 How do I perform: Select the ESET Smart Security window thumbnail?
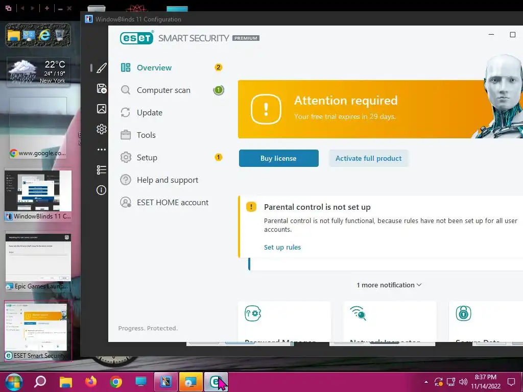38,331
